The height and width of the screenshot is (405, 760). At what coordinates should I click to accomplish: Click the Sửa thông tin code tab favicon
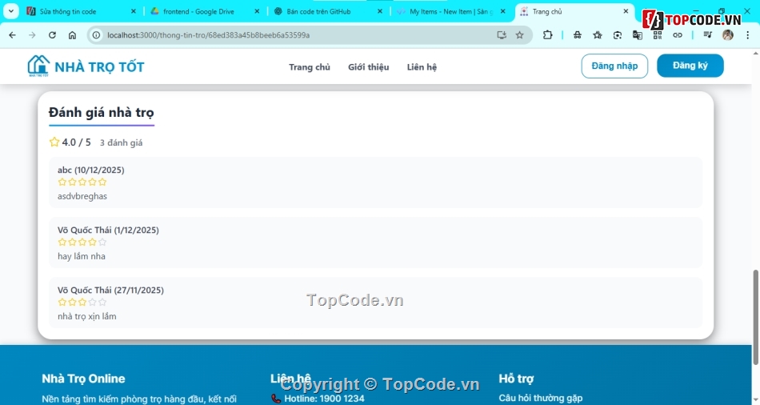(31, 11)
